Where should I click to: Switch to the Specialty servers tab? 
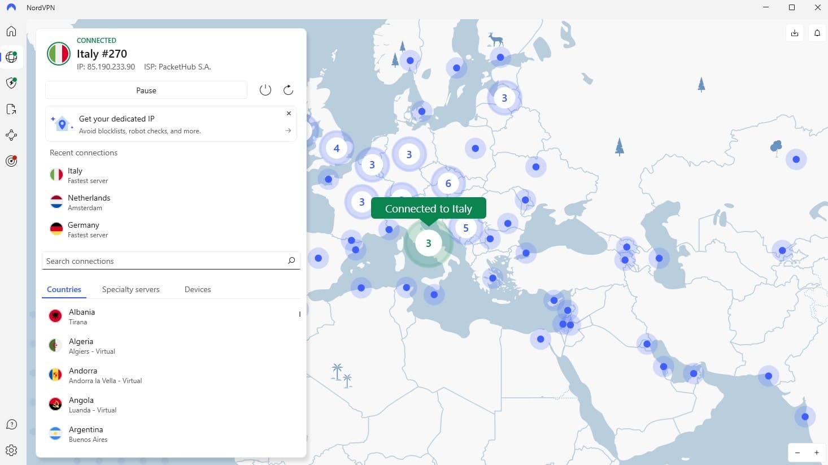pos(130,289)
